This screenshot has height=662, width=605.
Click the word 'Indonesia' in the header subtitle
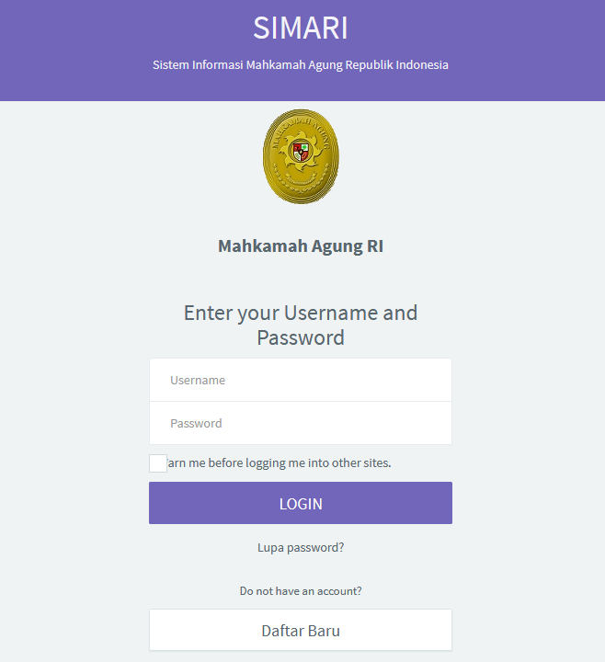422,65
